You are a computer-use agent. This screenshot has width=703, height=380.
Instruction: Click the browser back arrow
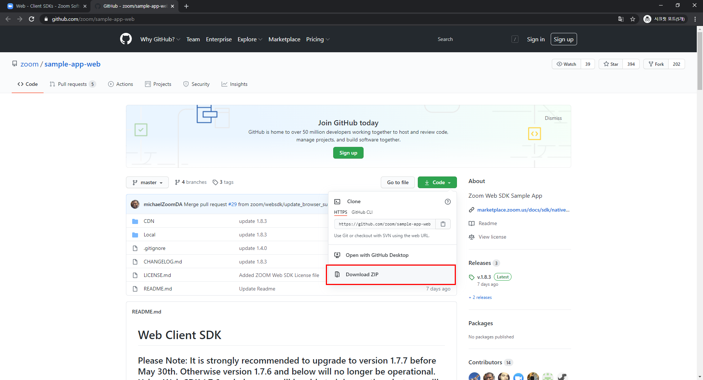click(x=8, y=19)
